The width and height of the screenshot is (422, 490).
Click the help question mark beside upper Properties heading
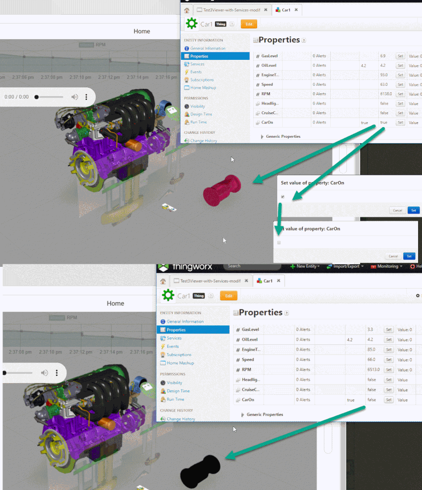(304, 40)
